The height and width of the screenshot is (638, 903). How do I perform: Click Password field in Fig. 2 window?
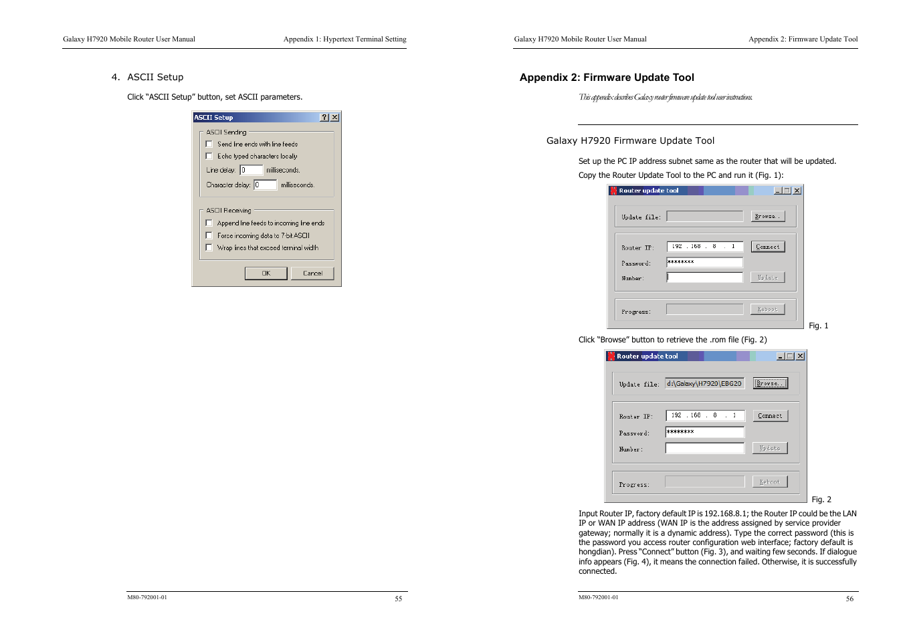point(705,432)
